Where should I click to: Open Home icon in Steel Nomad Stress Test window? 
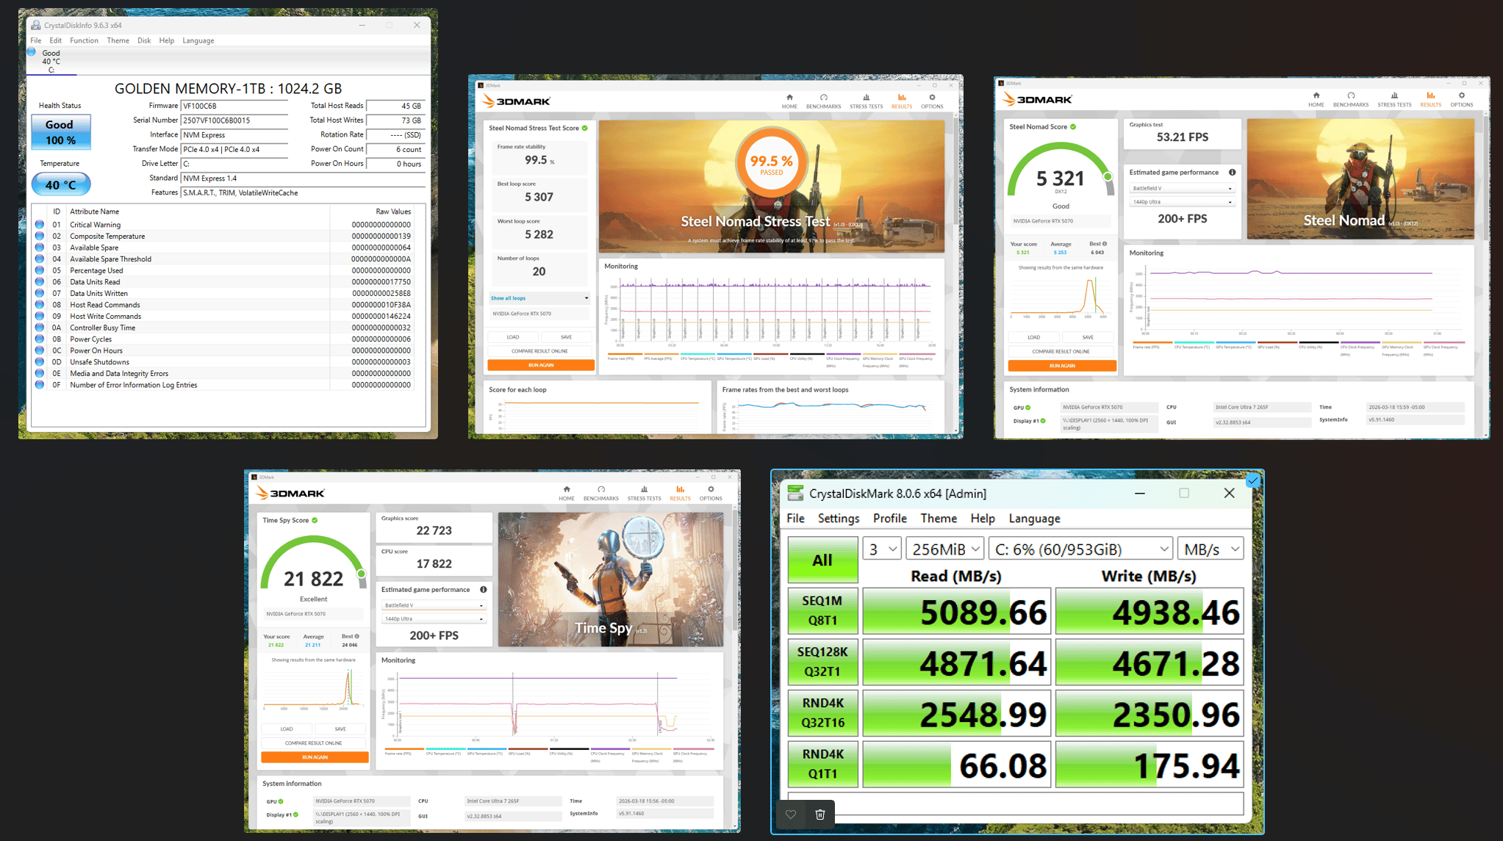(x=789, y=101)
